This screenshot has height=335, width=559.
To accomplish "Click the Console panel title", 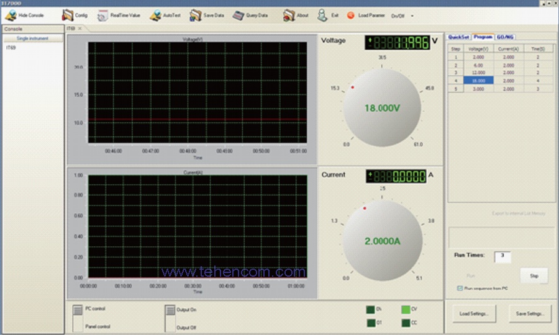I will (14, 29).
